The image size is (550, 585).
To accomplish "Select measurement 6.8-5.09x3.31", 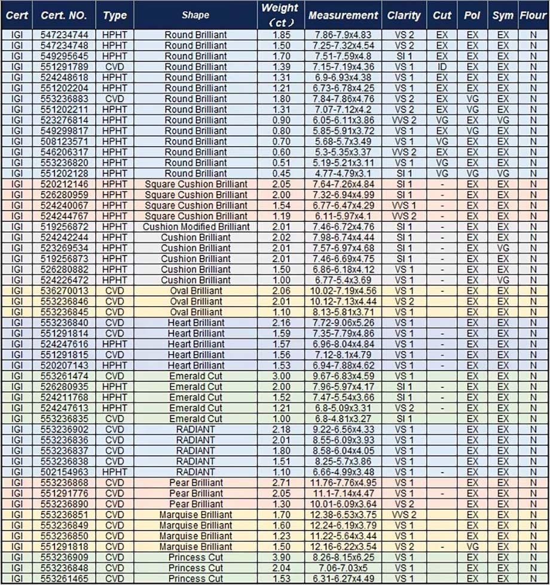I will [343, 408].
